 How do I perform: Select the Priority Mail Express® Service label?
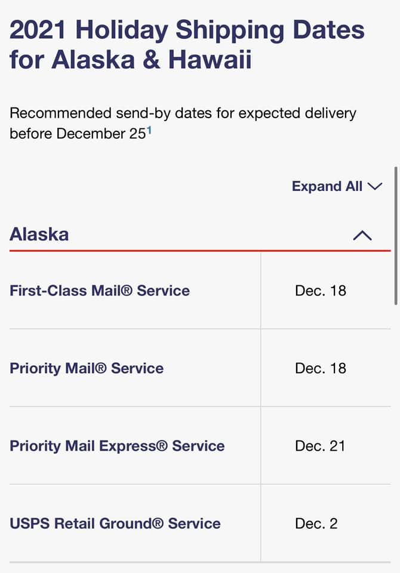point(117,446)
